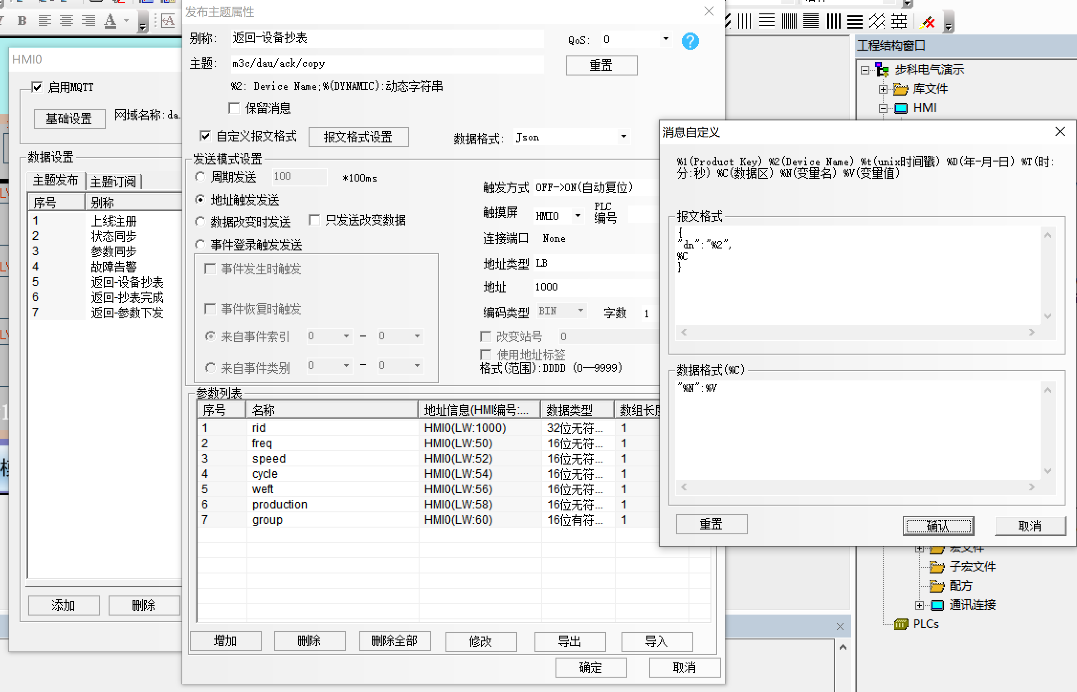Select 数据改变时发送 radio option
The width and height of the screenshot is (1077, 692).
tap(200, 221)
